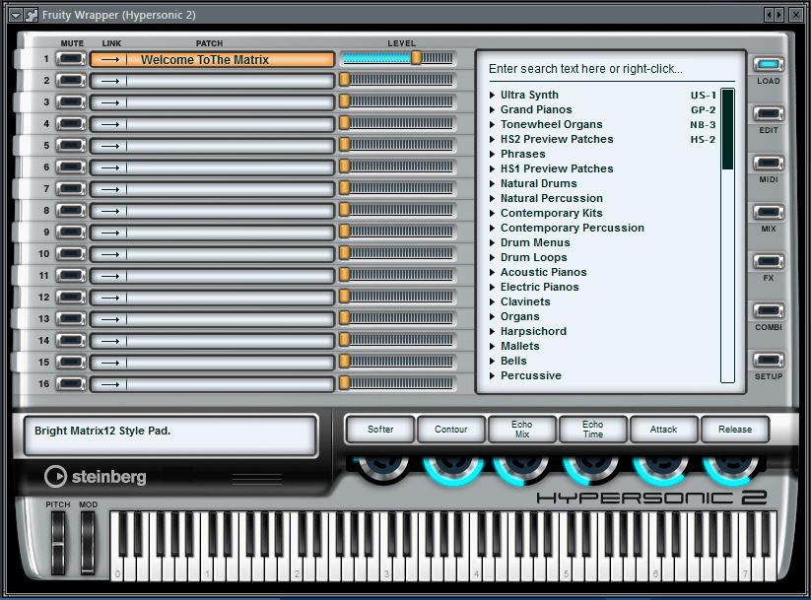Image resolution: width=811 pixels, height=600 pixels.
Task: Click the patch search text field
Action: pyautogui.click(x=610, y=69)
